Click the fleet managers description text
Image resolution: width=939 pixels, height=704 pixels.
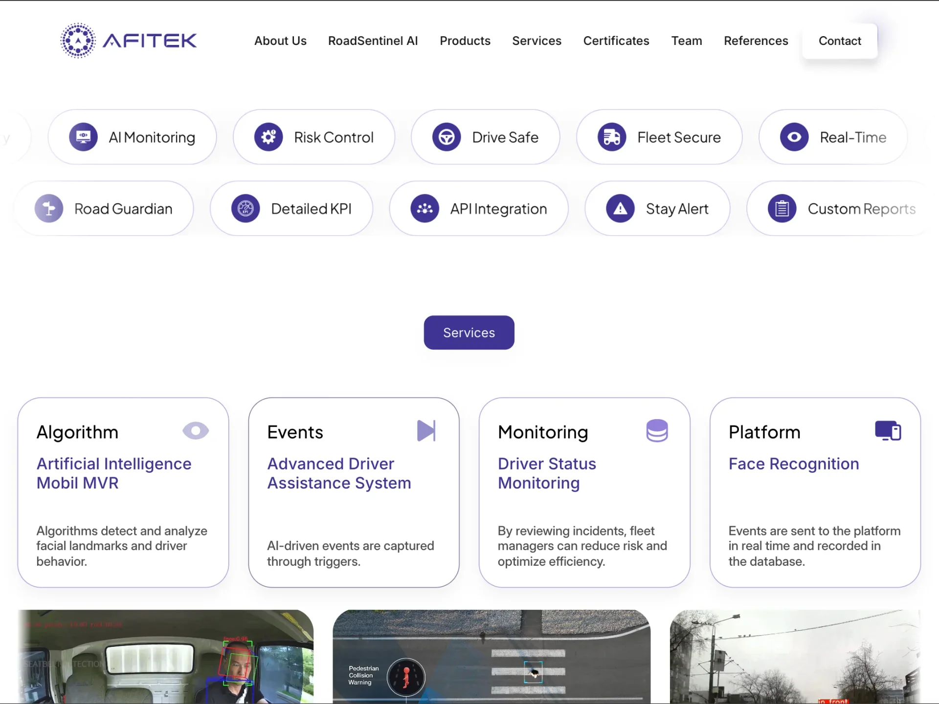click(x=582, y=546)
